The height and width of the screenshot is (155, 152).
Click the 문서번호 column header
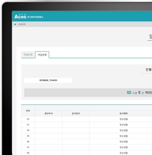[x=76, y=113]
